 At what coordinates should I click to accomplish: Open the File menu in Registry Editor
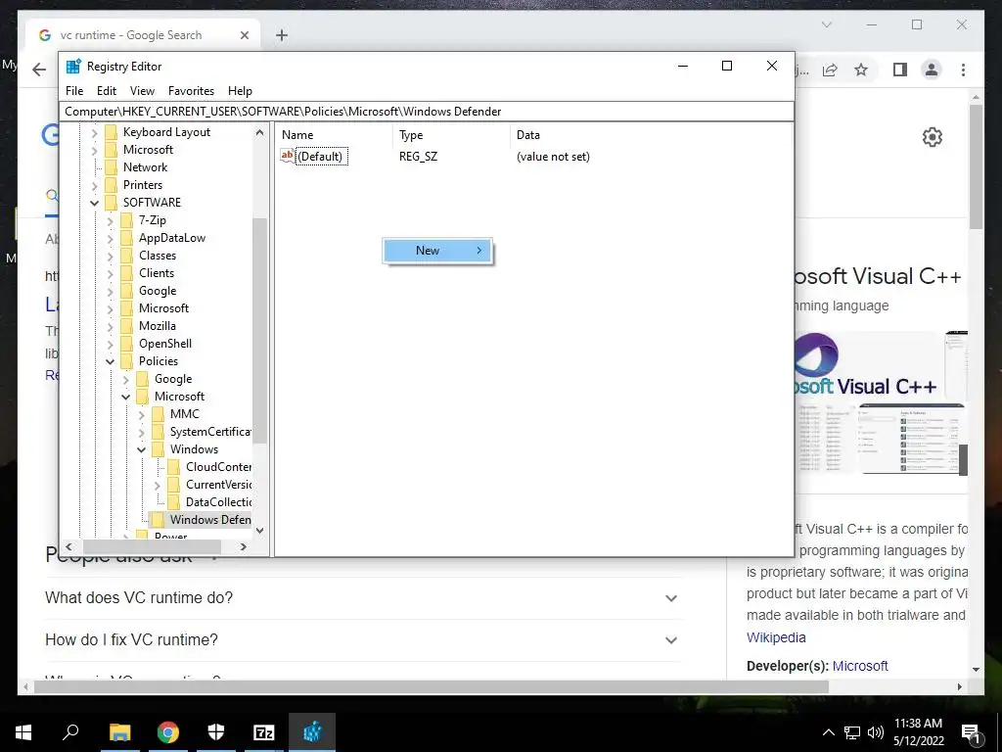74,91
